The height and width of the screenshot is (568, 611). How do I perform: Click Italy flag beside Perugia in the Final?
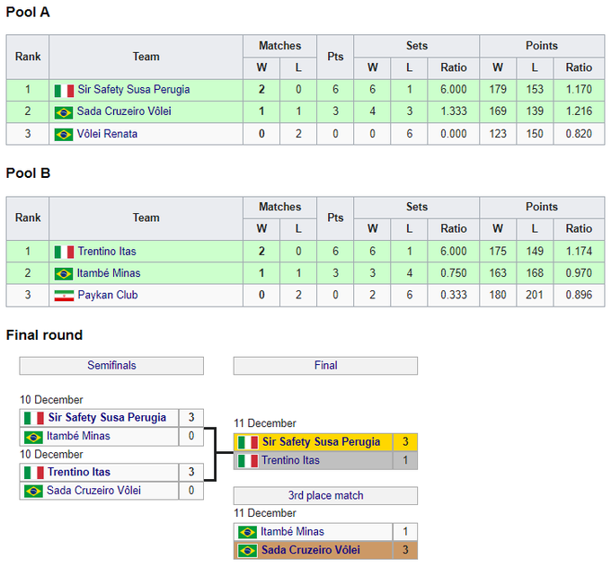pos(247,442)
